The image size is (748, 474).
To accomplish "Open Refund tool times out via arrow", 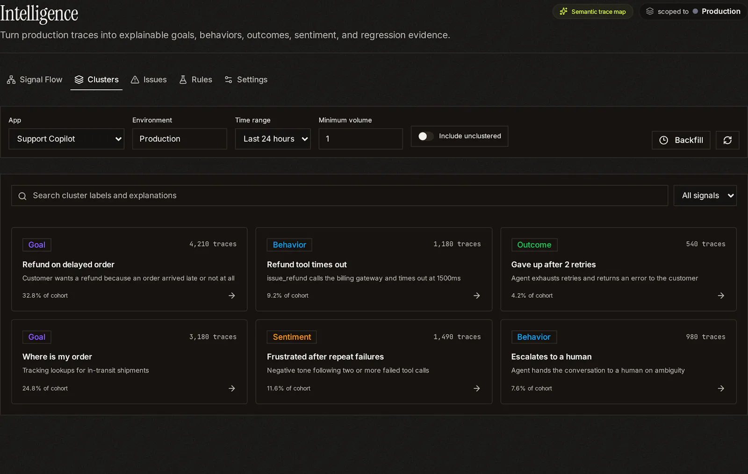I will 477,295.
